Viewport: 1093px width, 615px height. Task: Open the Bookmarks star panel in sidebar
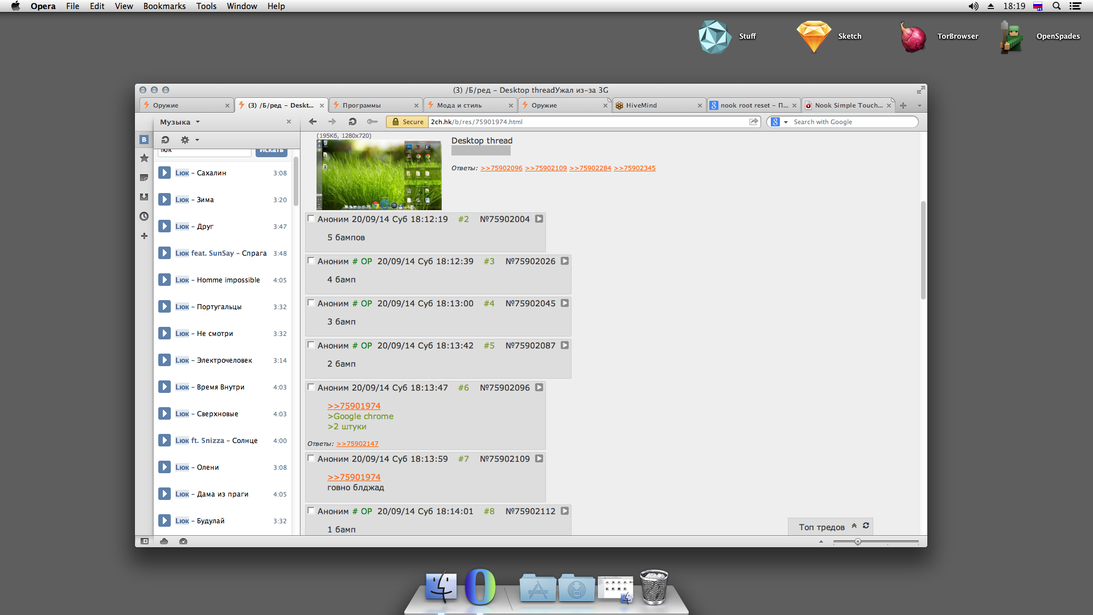point(144,158)
